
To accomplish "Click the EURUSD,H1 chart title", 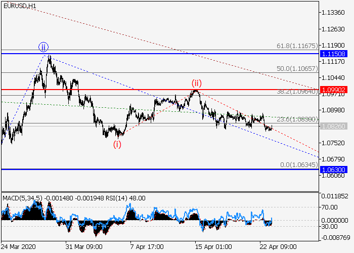I will tap(20, 6).
